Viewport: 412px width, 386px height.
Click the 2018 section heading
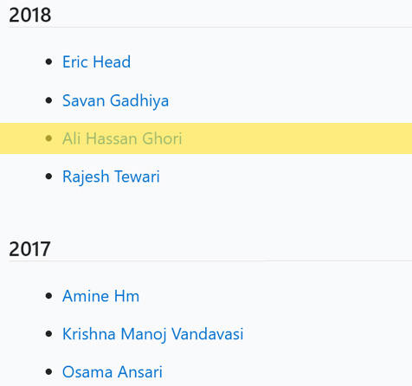click(30, 15)
